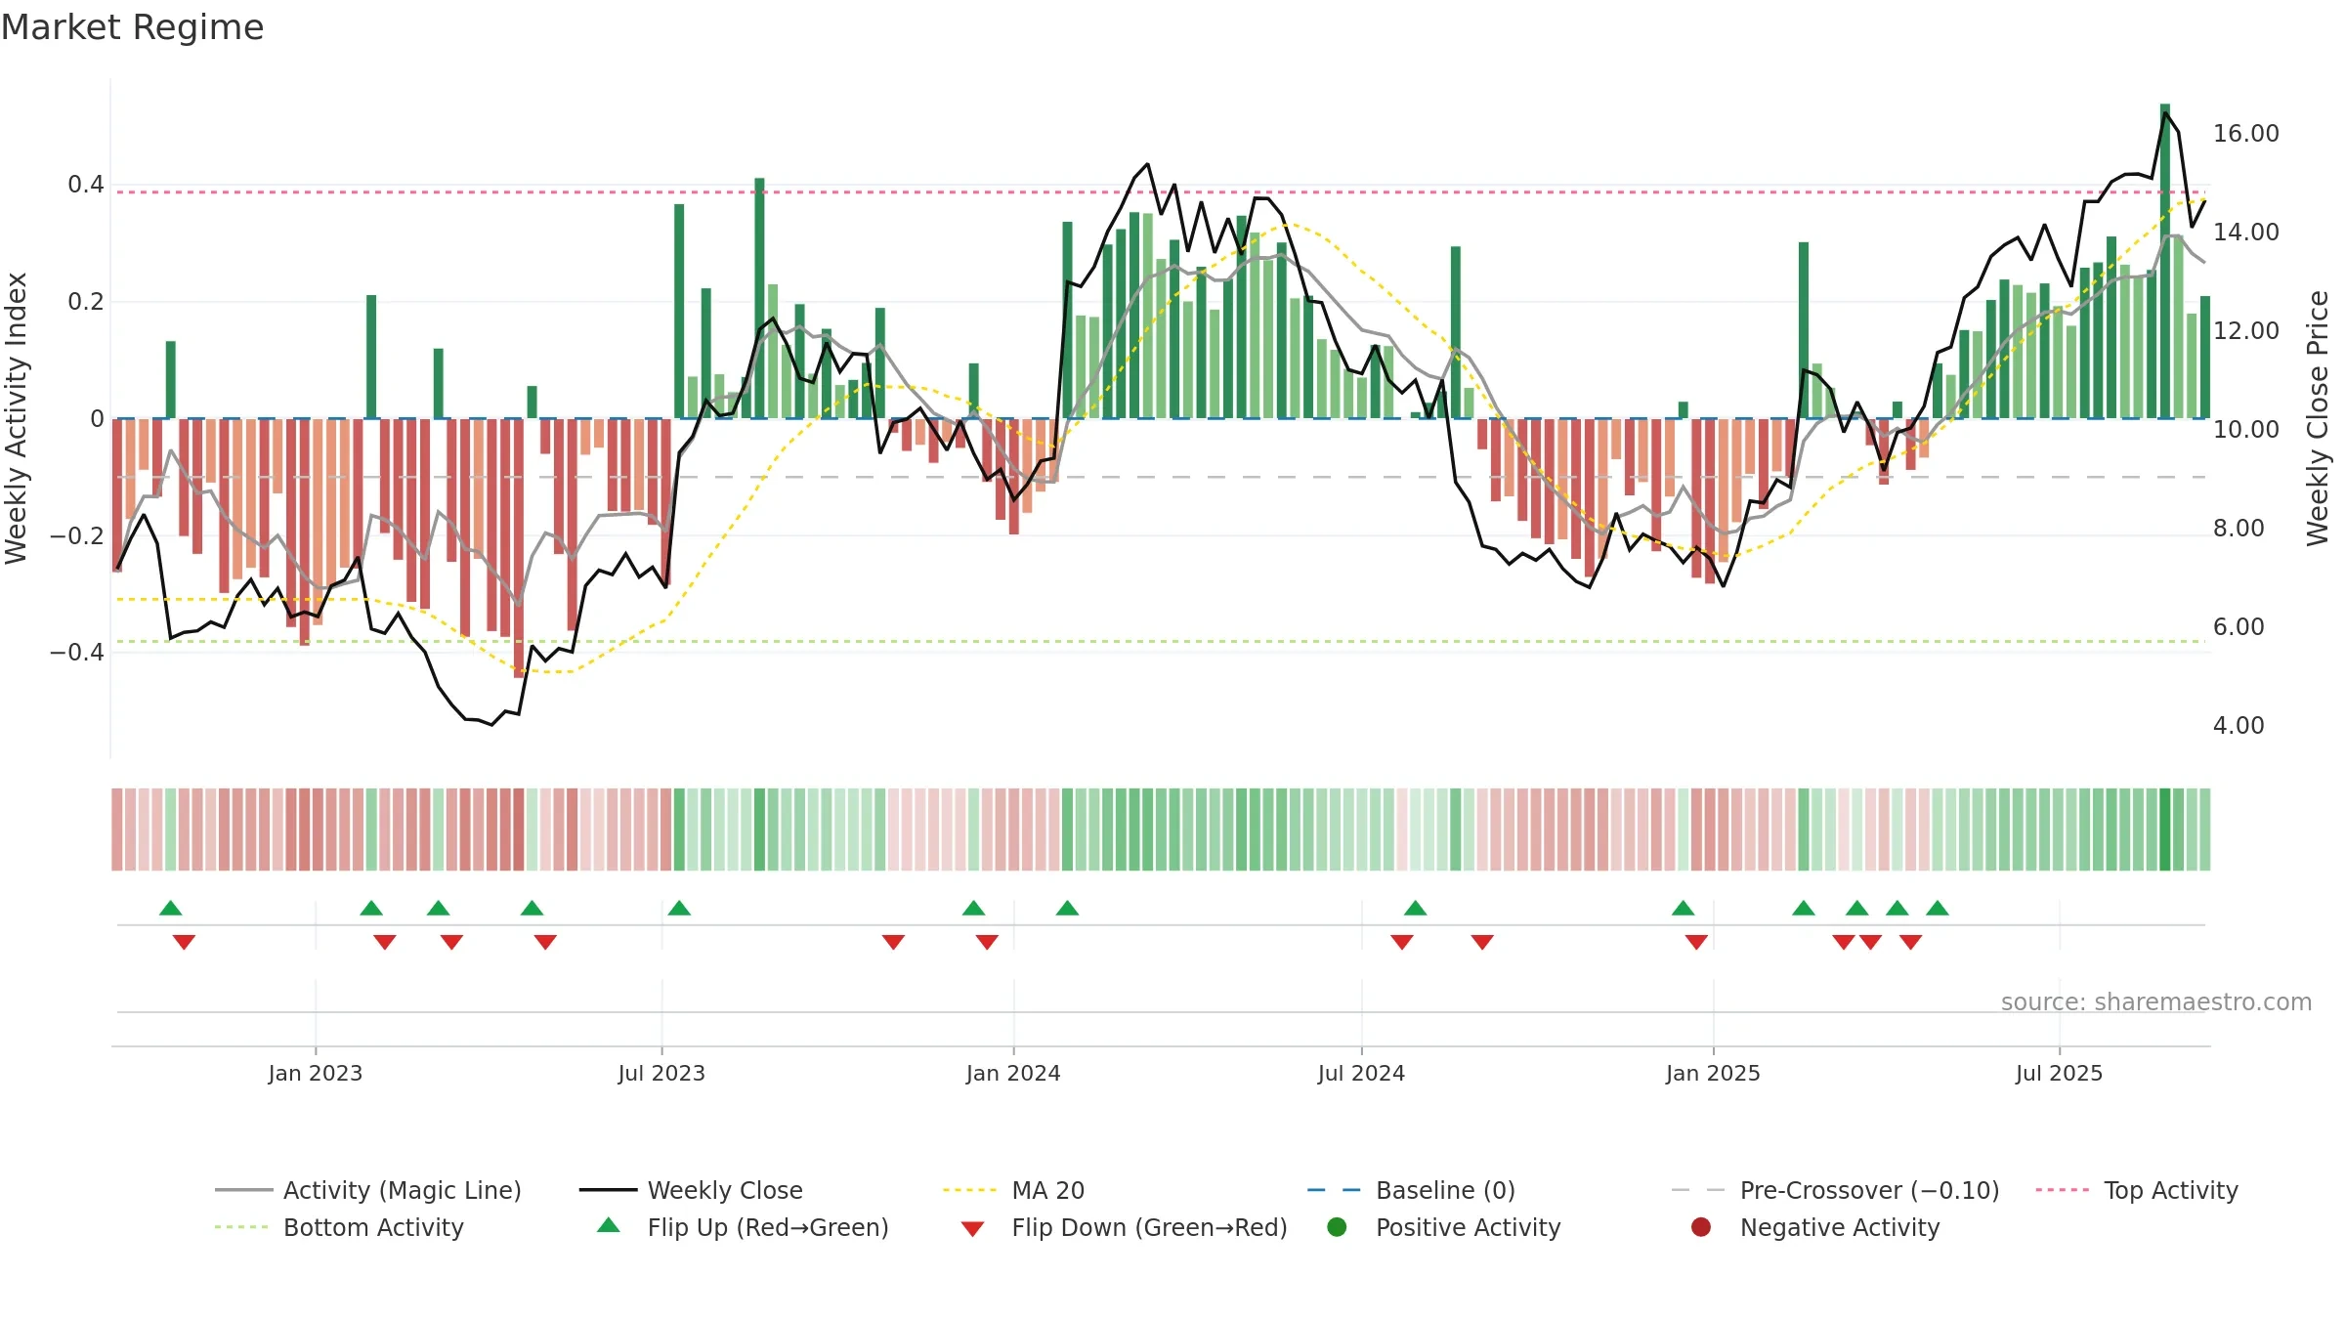
Task: Click the −0.2 activity axis label
Action: point(77,536)
